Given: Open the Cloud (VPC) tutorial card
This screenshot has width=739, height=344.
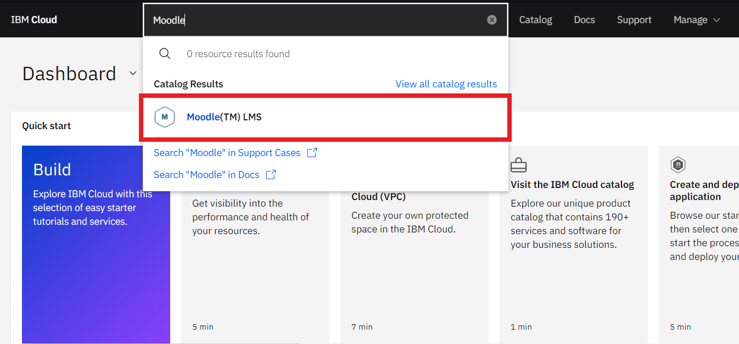Looking at the screenshot, I should tap(415, 267).
